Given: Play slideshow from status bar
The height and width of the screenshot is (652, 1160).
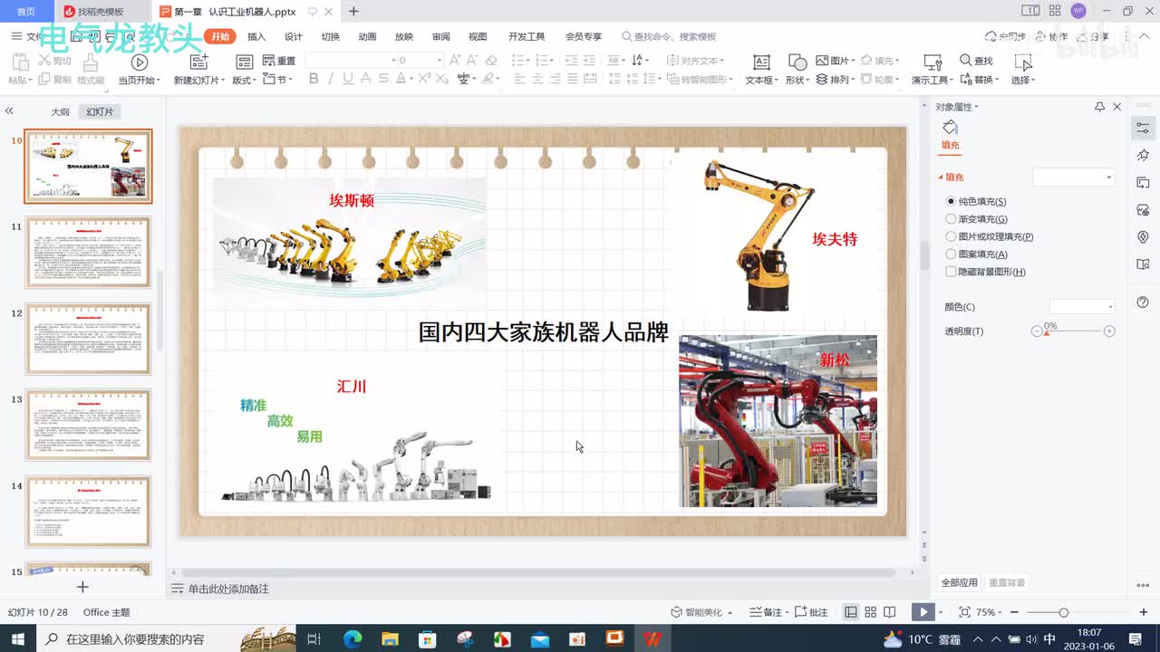Looking at the screenshot, I should click(x=923, y=612).
